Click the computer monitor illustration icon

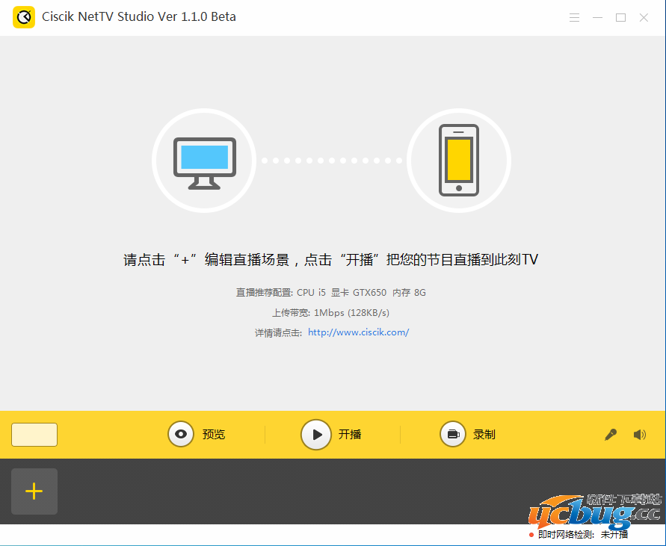pos(204,161)
